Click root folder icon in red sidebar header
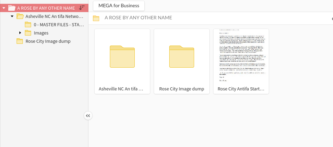 point(12,8)
